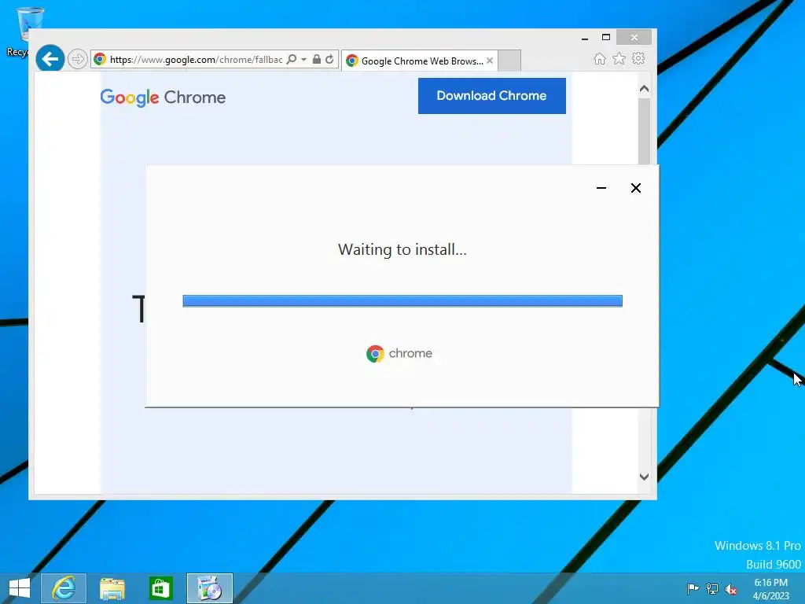Close the Internet Explorer window

coord(634,38)
